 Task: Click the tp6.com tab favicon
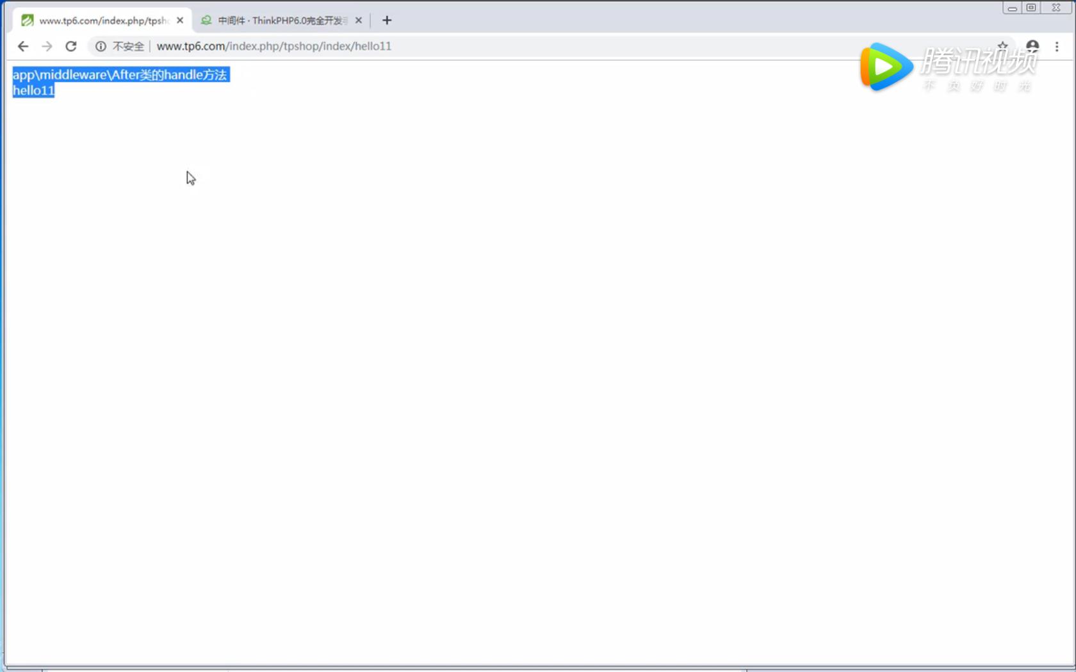pyautogui.click(x=28, y=20)
